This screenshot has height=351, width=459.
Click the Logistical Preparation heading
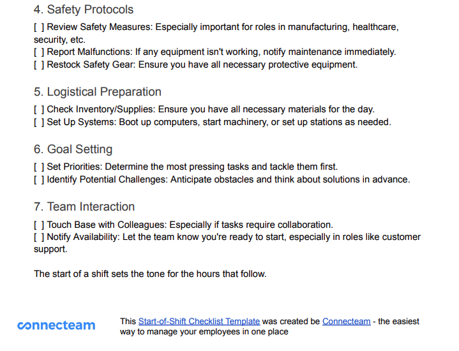(x=98, y=92)
